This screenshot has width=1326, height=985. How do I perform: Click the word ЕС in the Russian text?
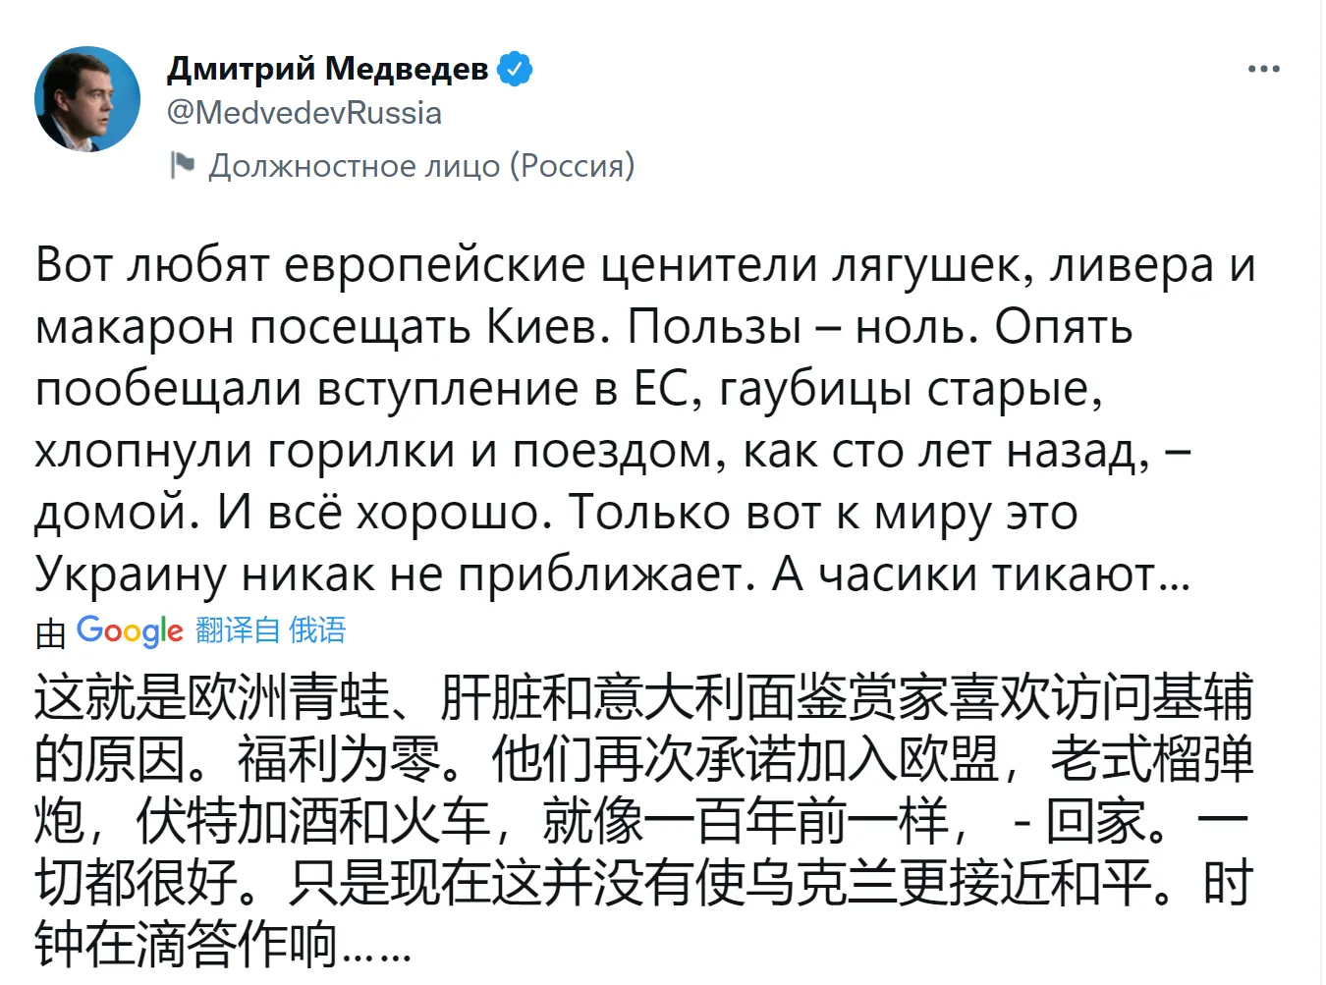tap(662, 388)
